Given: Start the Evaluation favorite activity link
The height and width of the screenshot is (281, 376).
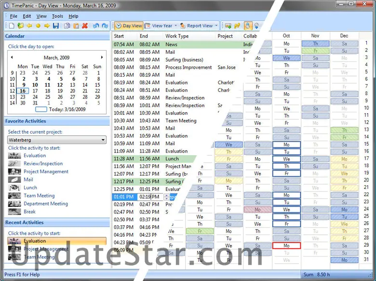Looking at the screenshot, I should click(35, 155).
